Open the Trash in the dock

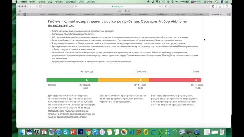click(222, 132)
